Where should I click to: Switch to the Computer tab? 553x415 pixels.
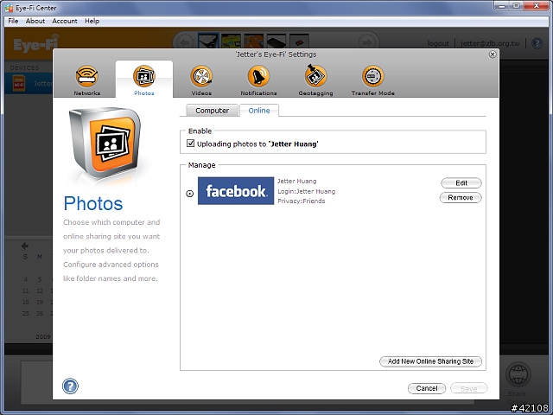[x=212, y=111]
